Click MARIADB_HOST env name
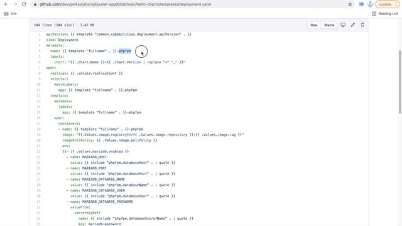This screenshot has height=226, width=402. (94, 157)
